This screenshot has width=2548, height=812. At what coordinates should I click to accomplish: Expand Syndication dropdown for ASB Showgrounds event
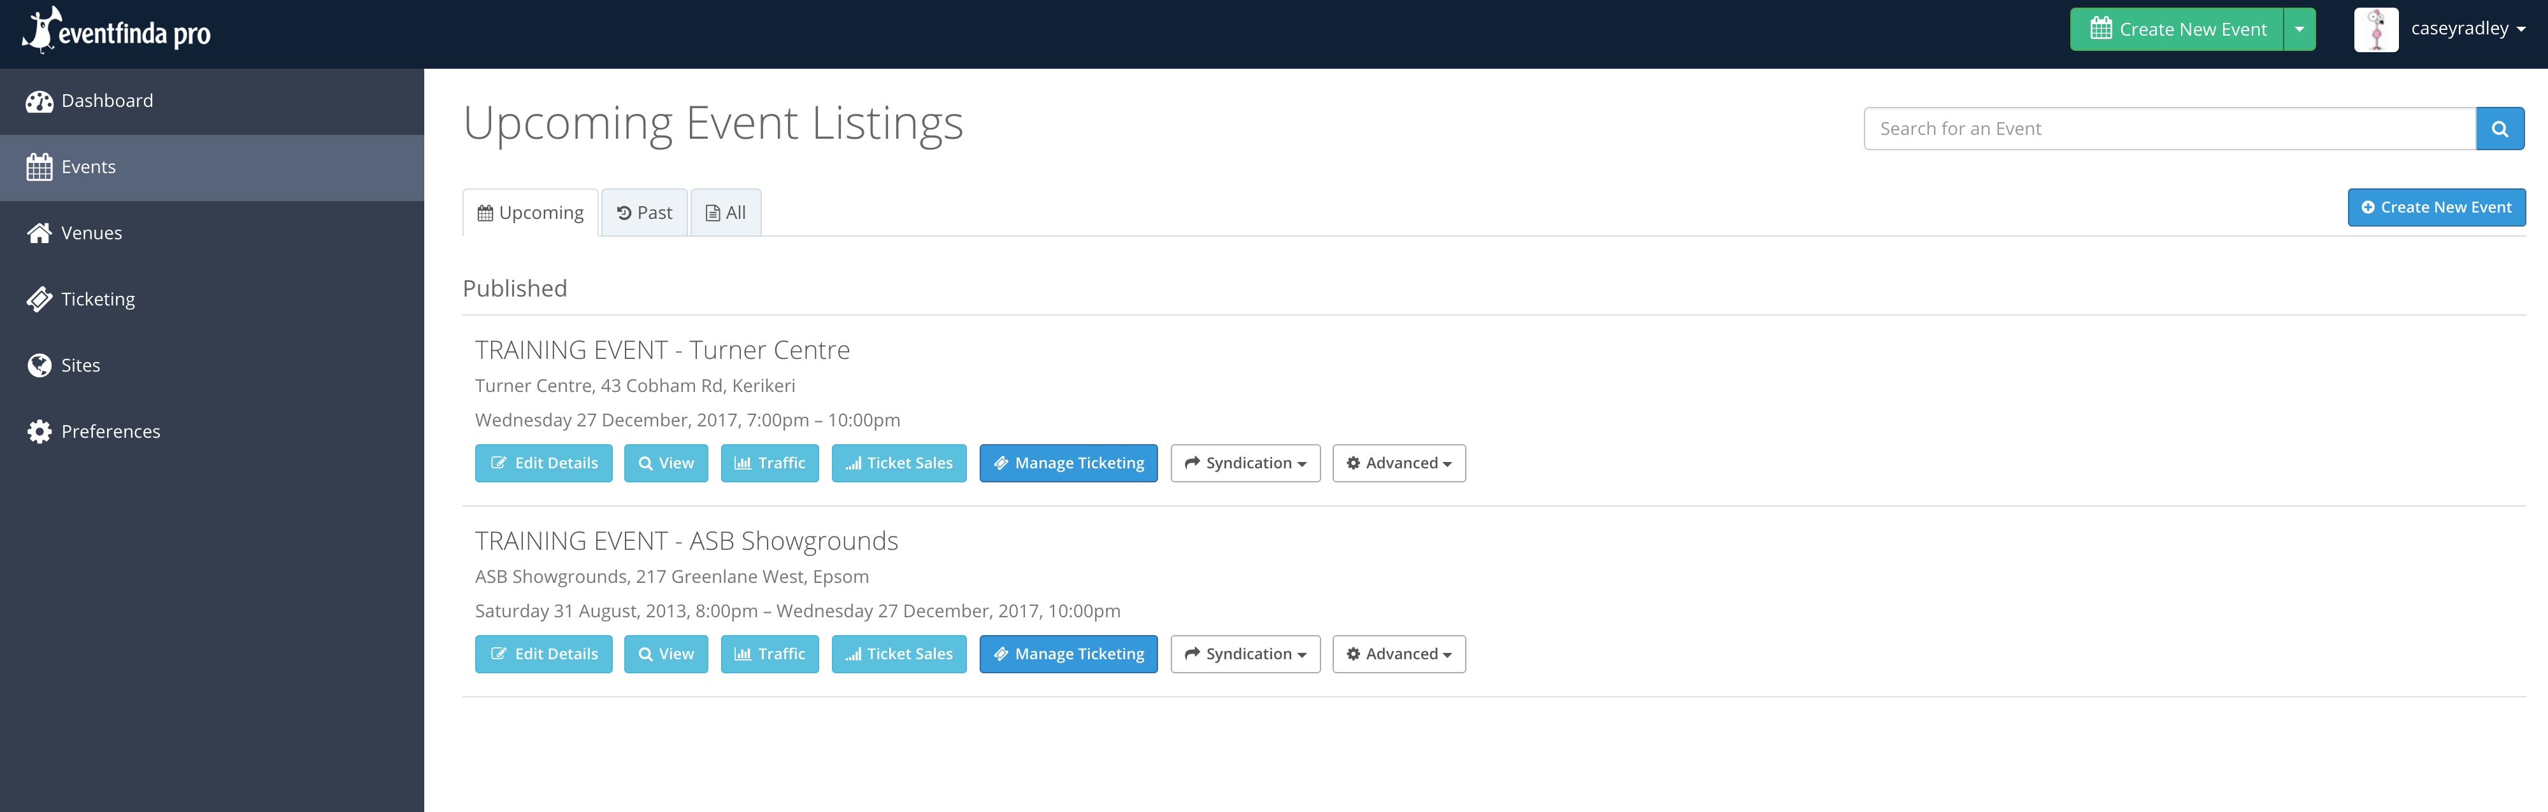(x=1245, y=654)
